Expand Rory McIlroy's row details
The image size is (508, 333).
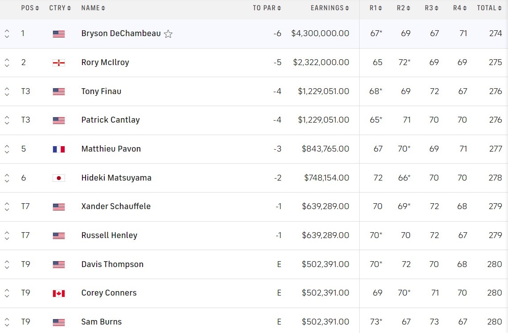click(7, 62)
